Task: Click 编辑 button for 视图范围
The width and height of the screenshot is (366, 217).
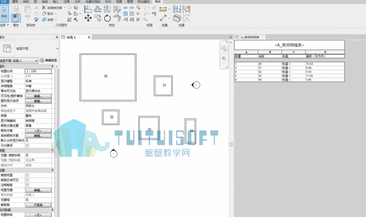Action: (38, 190)
